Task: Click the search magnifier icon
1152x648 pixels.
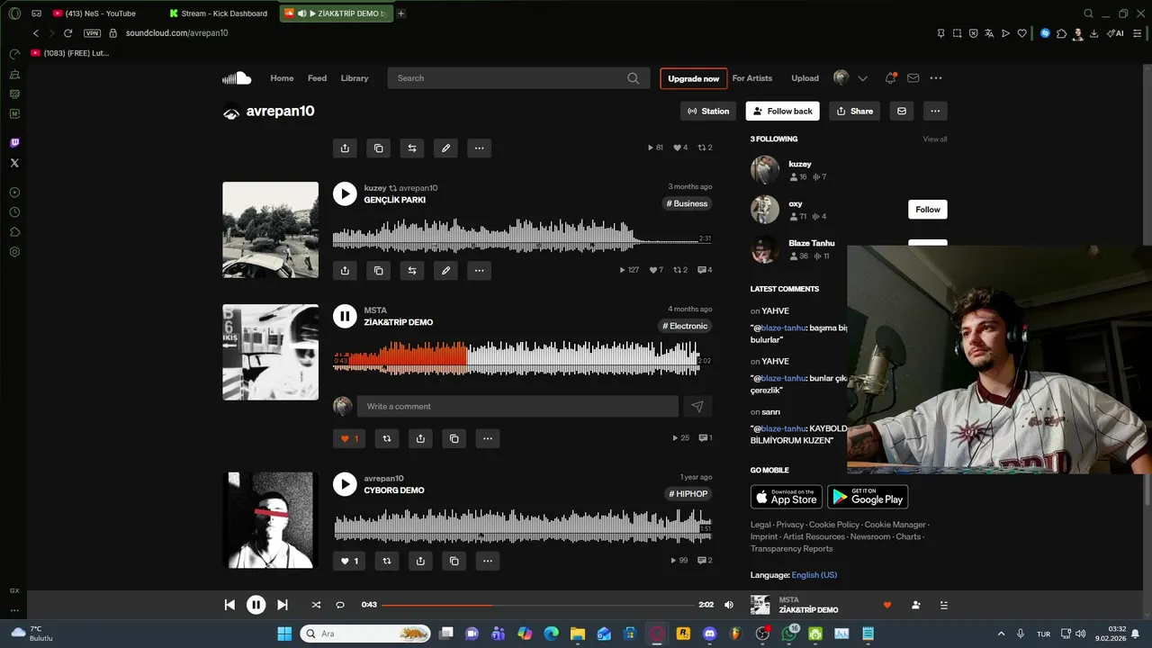Action: point(634,78)
